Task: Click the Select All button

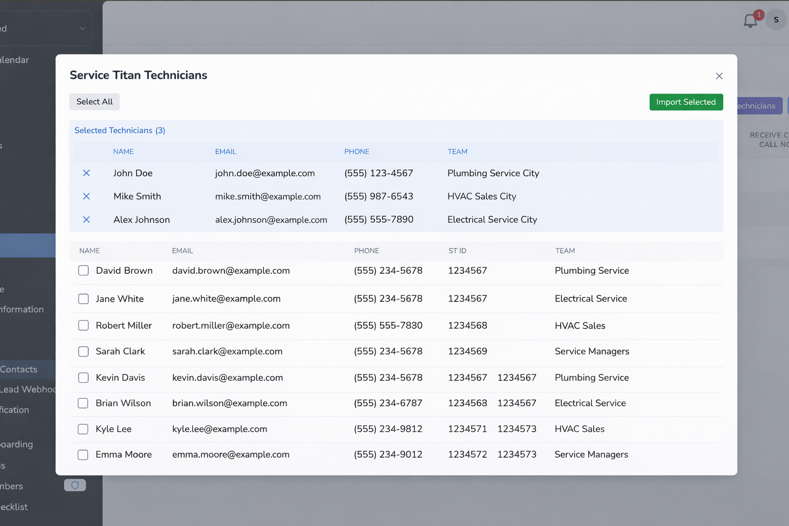Action: pos(95,102)
